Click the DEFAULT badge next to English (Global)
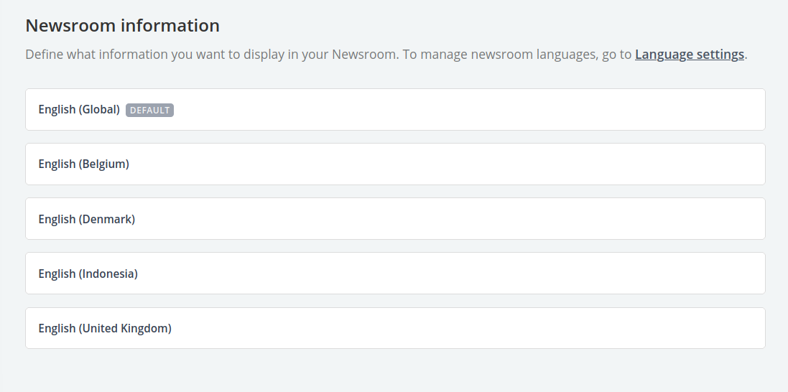This screenshot has height=392, width=788. pos(149,110)
